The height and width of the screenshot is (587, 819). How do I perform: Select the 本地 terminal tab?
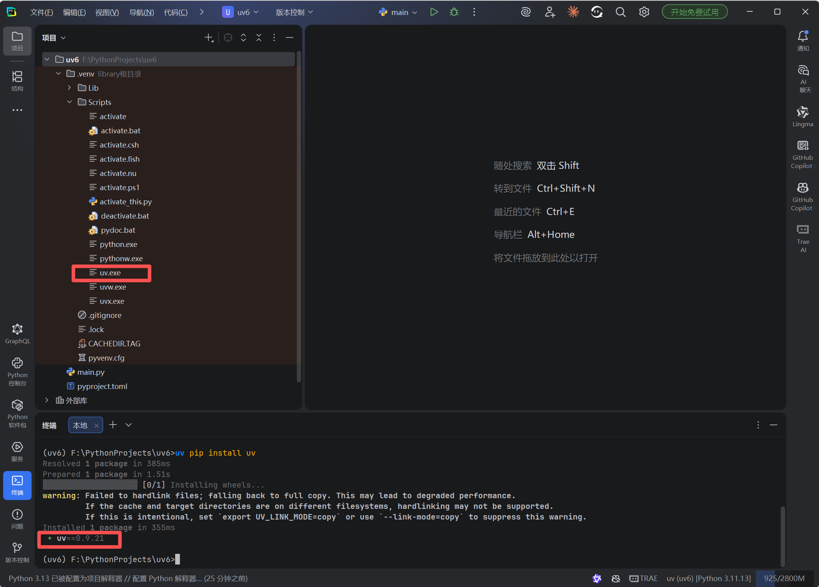click(x=80, y=425)
